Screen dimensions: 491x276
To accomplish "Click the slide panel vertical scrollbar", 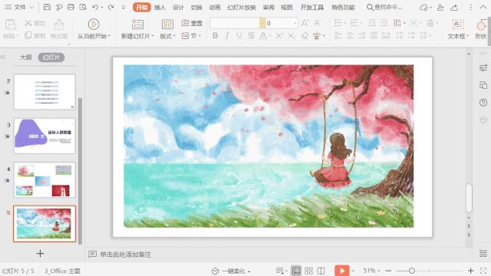I will (80, 170).
